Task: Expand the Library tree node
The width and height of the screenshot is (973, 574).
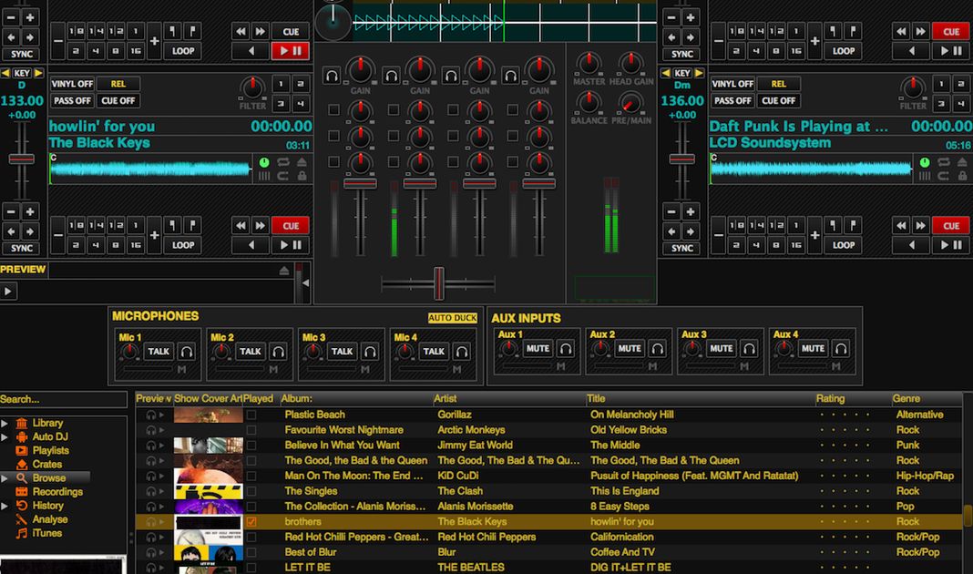Action: [x=5, y=424]
